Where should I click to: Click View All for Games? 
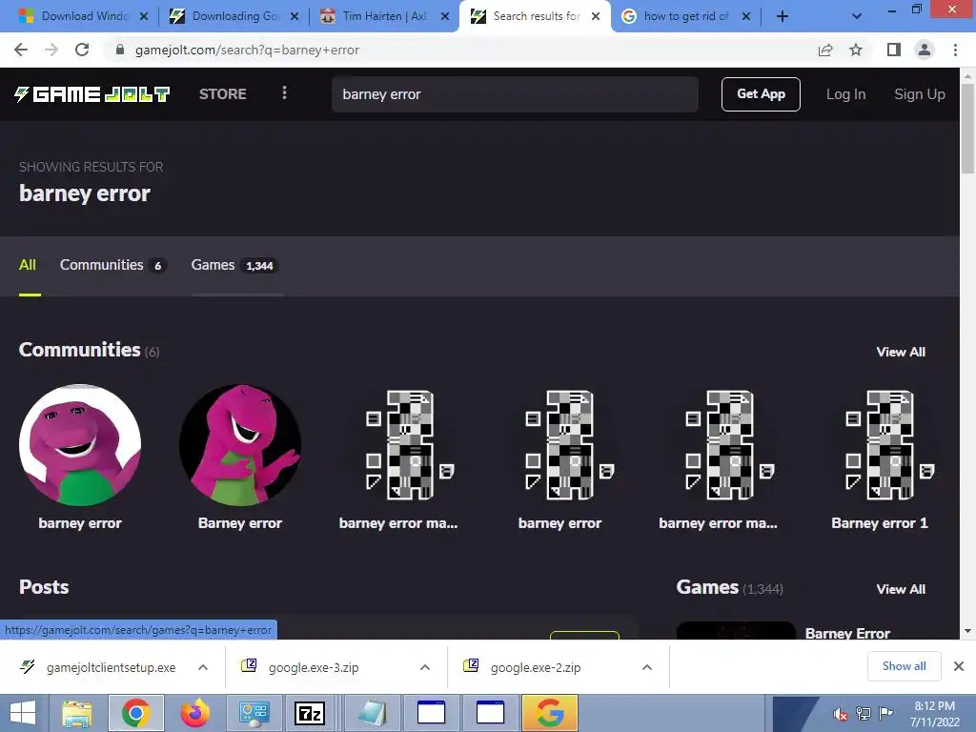click(901, 589)
